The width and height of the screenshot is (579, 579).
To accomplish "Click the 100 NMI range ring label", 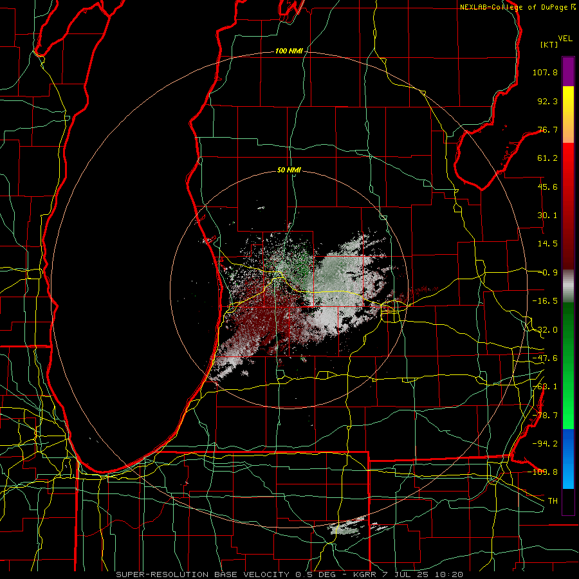I will point(289,51).
